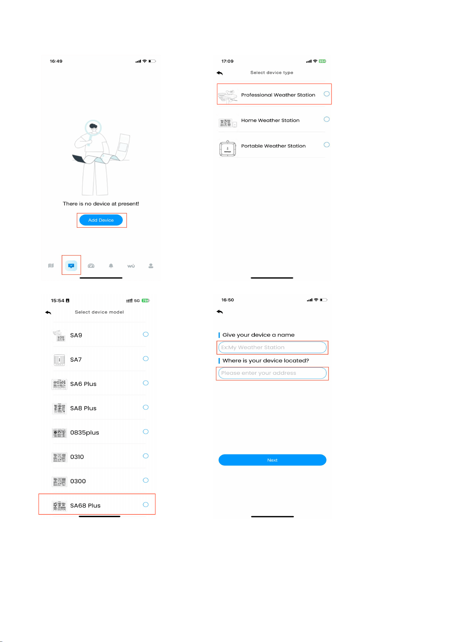454x642 pixels.
Task: Pick the SA6 Plus model radio button
Action: point(146,383)
